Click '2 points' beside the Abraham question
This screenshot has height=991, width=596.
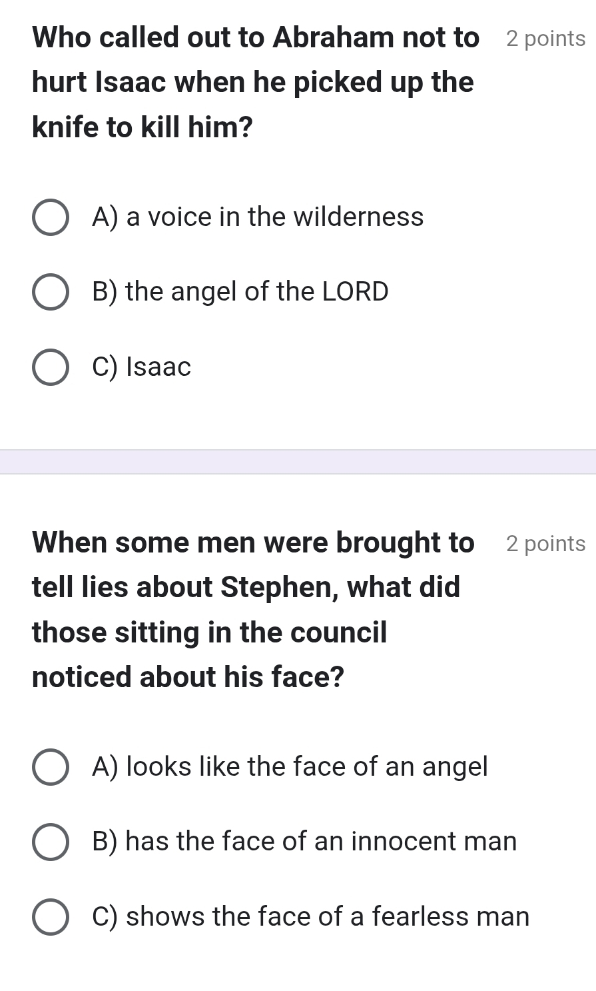[545, 39]
